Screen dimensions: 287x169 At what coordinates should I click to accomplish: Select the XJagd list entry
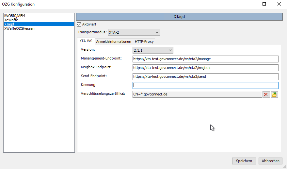coord(9,24)
